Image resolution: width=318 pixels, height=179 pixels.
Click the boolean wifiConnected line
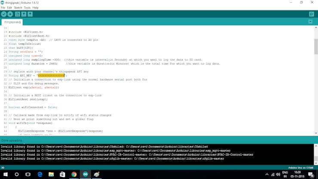[x=33, y=107]
